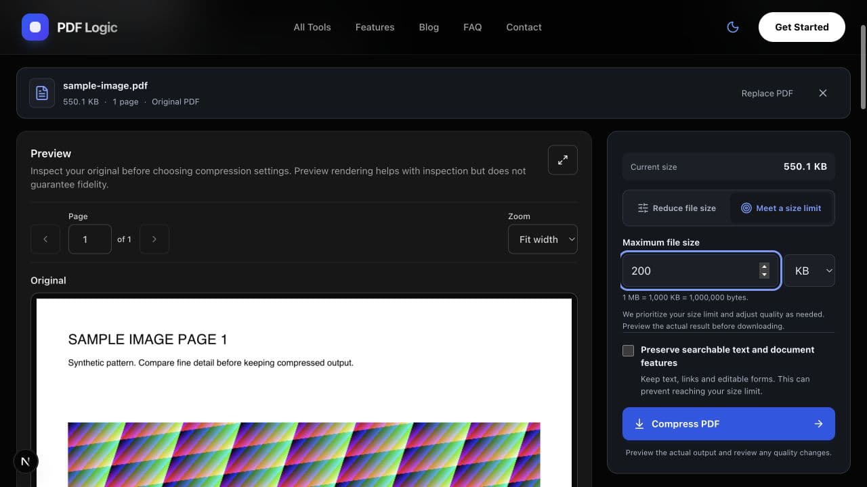The width and height of the screenshot is (867, 487).
Task: Remove the uploaded PDF with X icon
Action: pyautogui.click(x=823, y=93)
